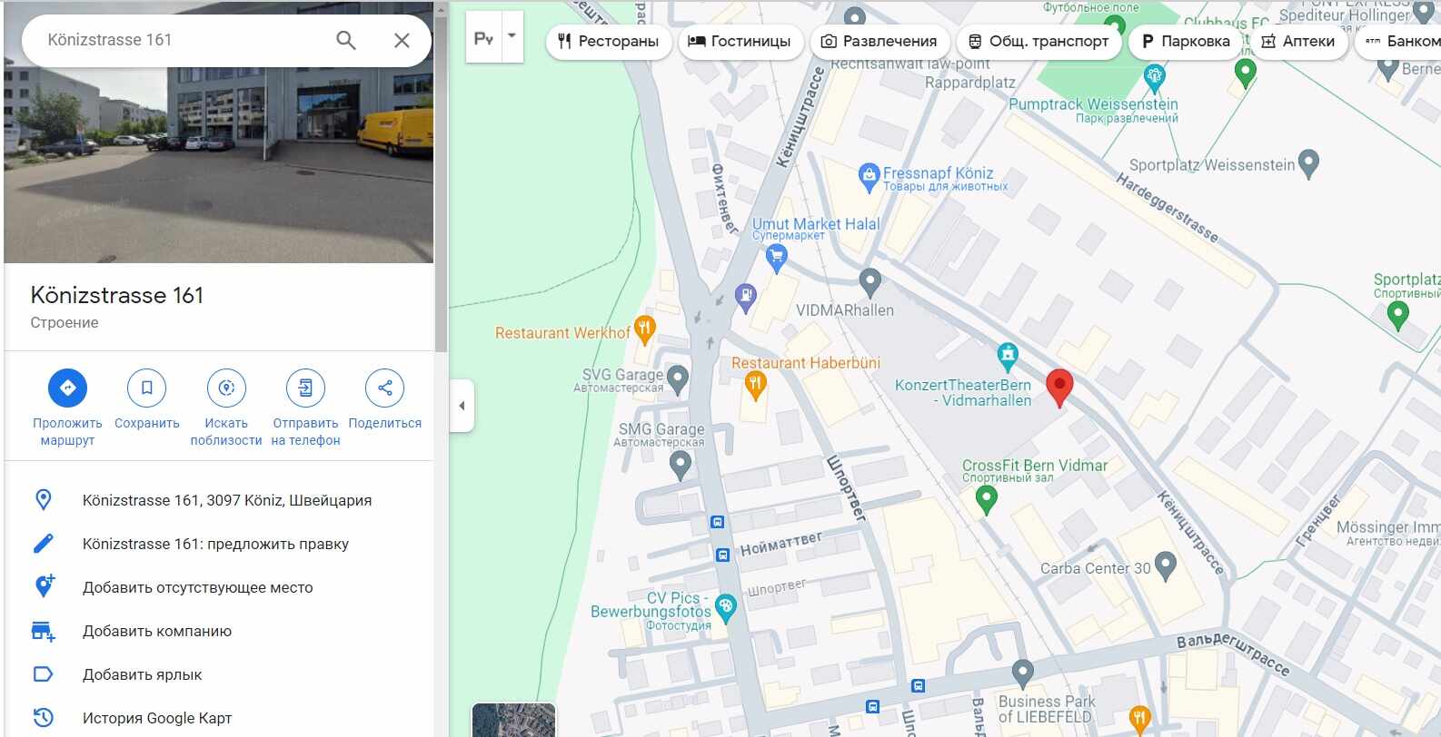Copy address Könizstrasse 161, 3097 Köniz, Швейцария

pos(227,500)
